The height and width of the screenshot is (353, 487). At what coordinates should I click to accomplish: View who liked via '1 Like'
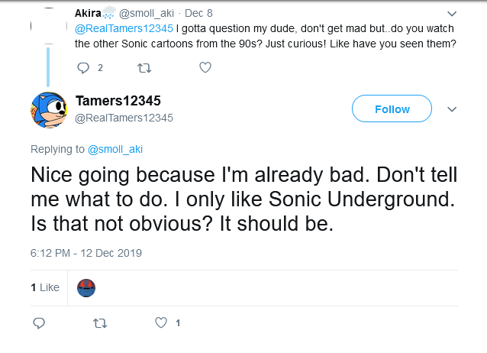point(45,287)
